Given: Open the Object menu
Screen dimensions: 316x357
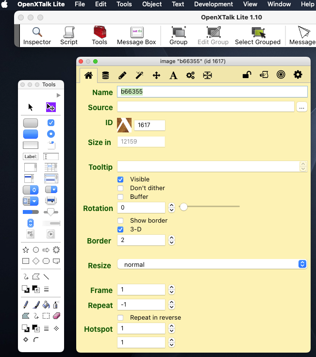Looking at the screenshot, I should pyautogui.click(x=152, y=4).
